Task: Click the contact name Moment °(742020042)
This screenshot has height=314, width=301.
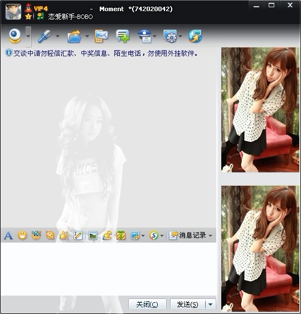Action: [x=136, y=9]
